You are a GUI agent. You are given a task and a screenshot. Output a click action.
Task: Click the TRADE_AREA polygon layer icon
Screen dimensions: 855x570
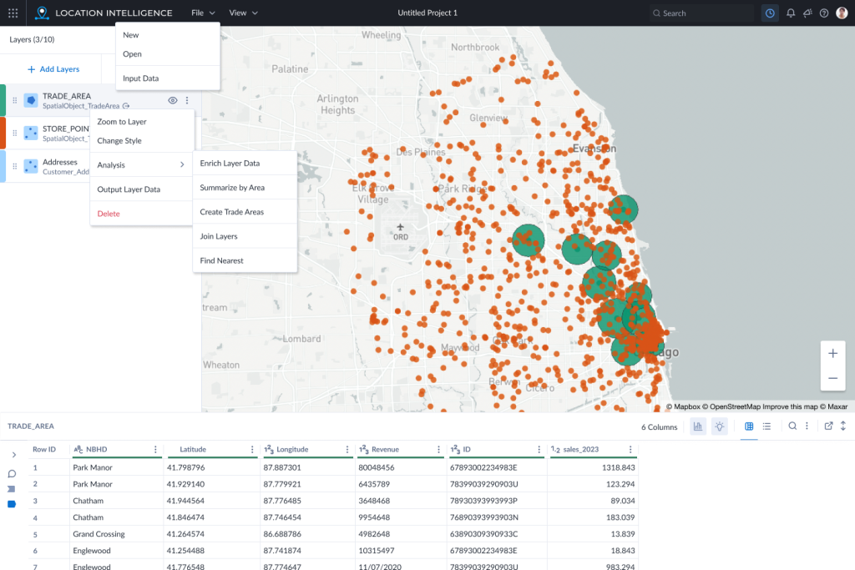point(31,100)
